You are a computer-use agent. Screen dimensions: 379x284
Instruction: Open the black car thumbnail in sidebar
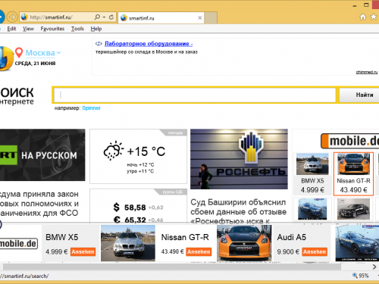point(353,209)
